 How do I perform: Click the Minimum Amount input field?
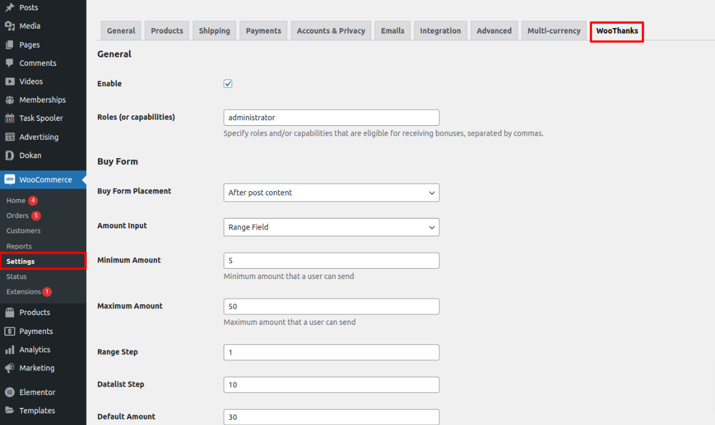331,260
